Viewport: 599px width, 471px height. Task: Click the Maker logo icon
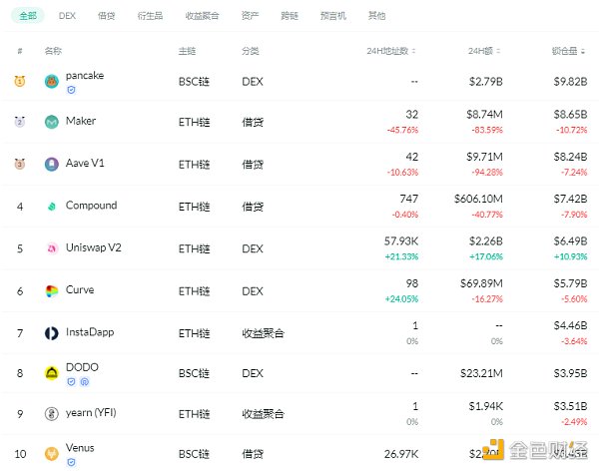(x=52, y=122)
